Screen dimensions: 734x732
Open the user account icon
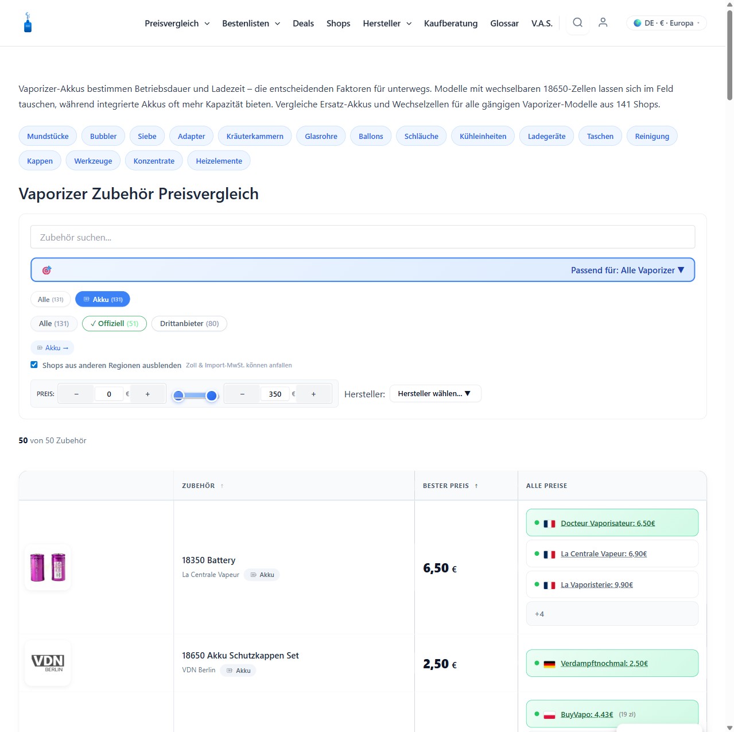point(603,23)
